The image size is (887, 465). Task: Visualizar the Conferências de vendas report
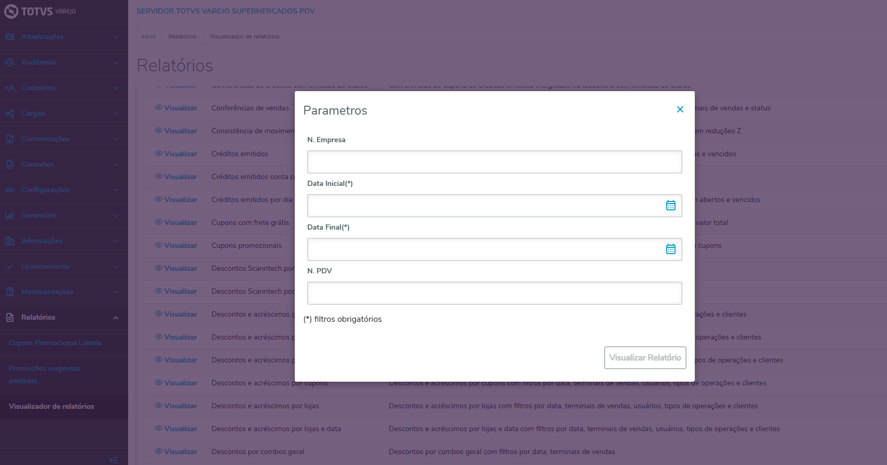click(x=176, y=108)
